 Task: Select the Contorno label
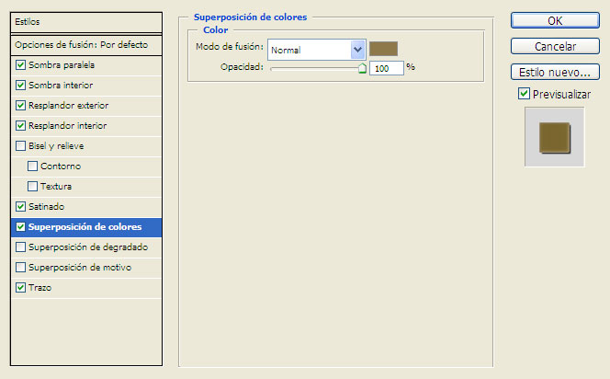[61, 167]
